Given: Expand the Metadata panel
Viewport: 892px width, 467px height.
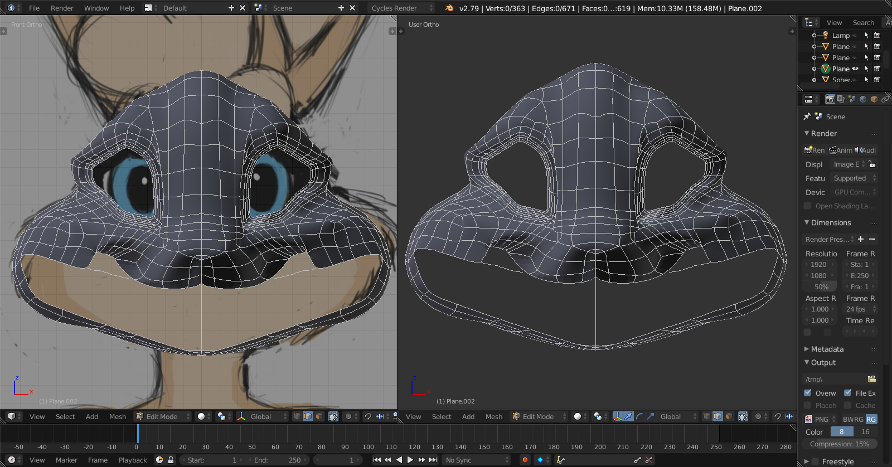Looking at the screenshot, I should click(807, 349).
